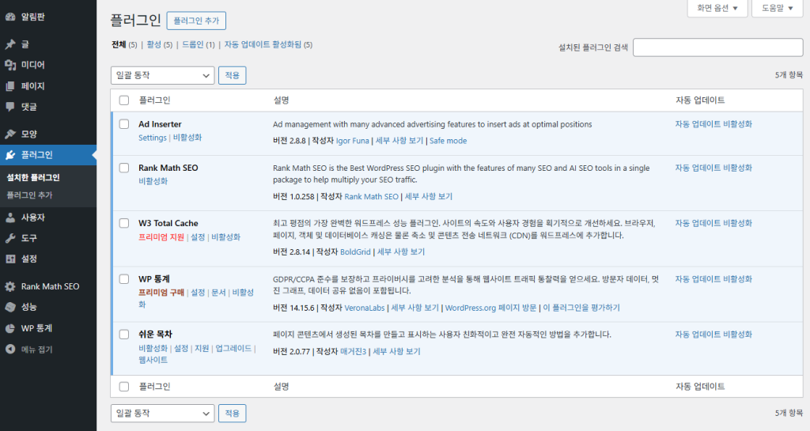810x431 pixels.
Task: Open the top 일괄 동작 dropdown
Action: click(162, 75)
